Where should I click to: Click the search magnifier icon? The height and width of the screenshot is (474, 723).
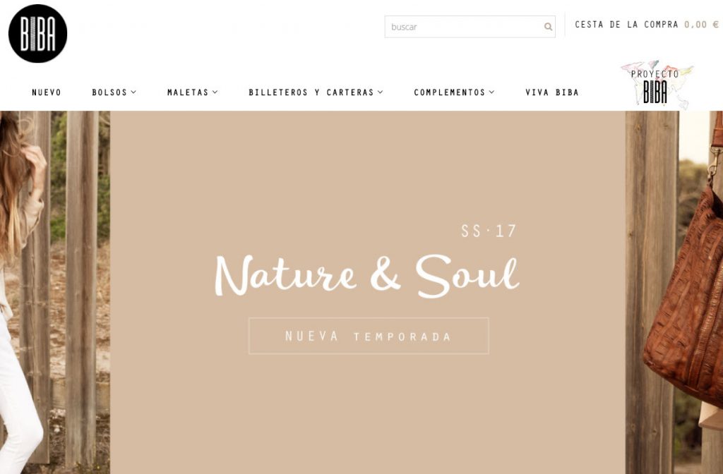548,27
